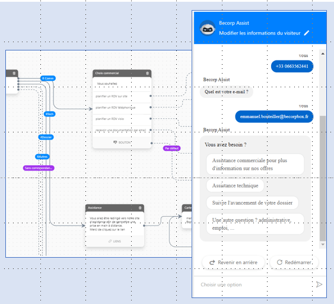Click Revenir en arrière button
This screenshot has width=334, height=304.
233,262
